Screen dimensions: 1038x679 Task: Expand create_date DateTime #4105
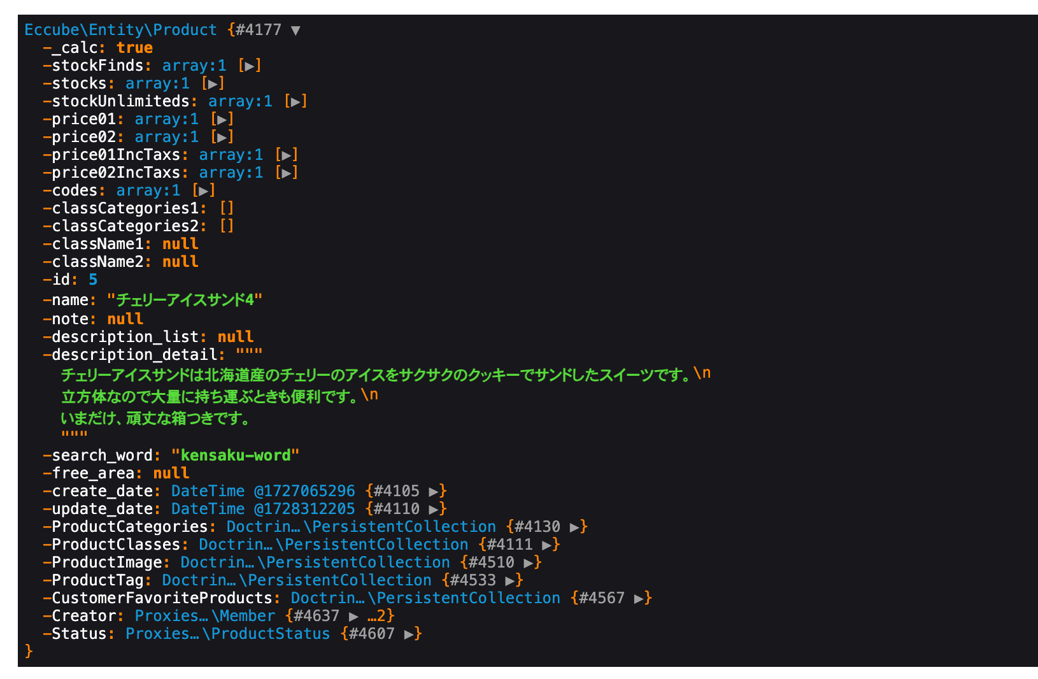tap(434, 492)
